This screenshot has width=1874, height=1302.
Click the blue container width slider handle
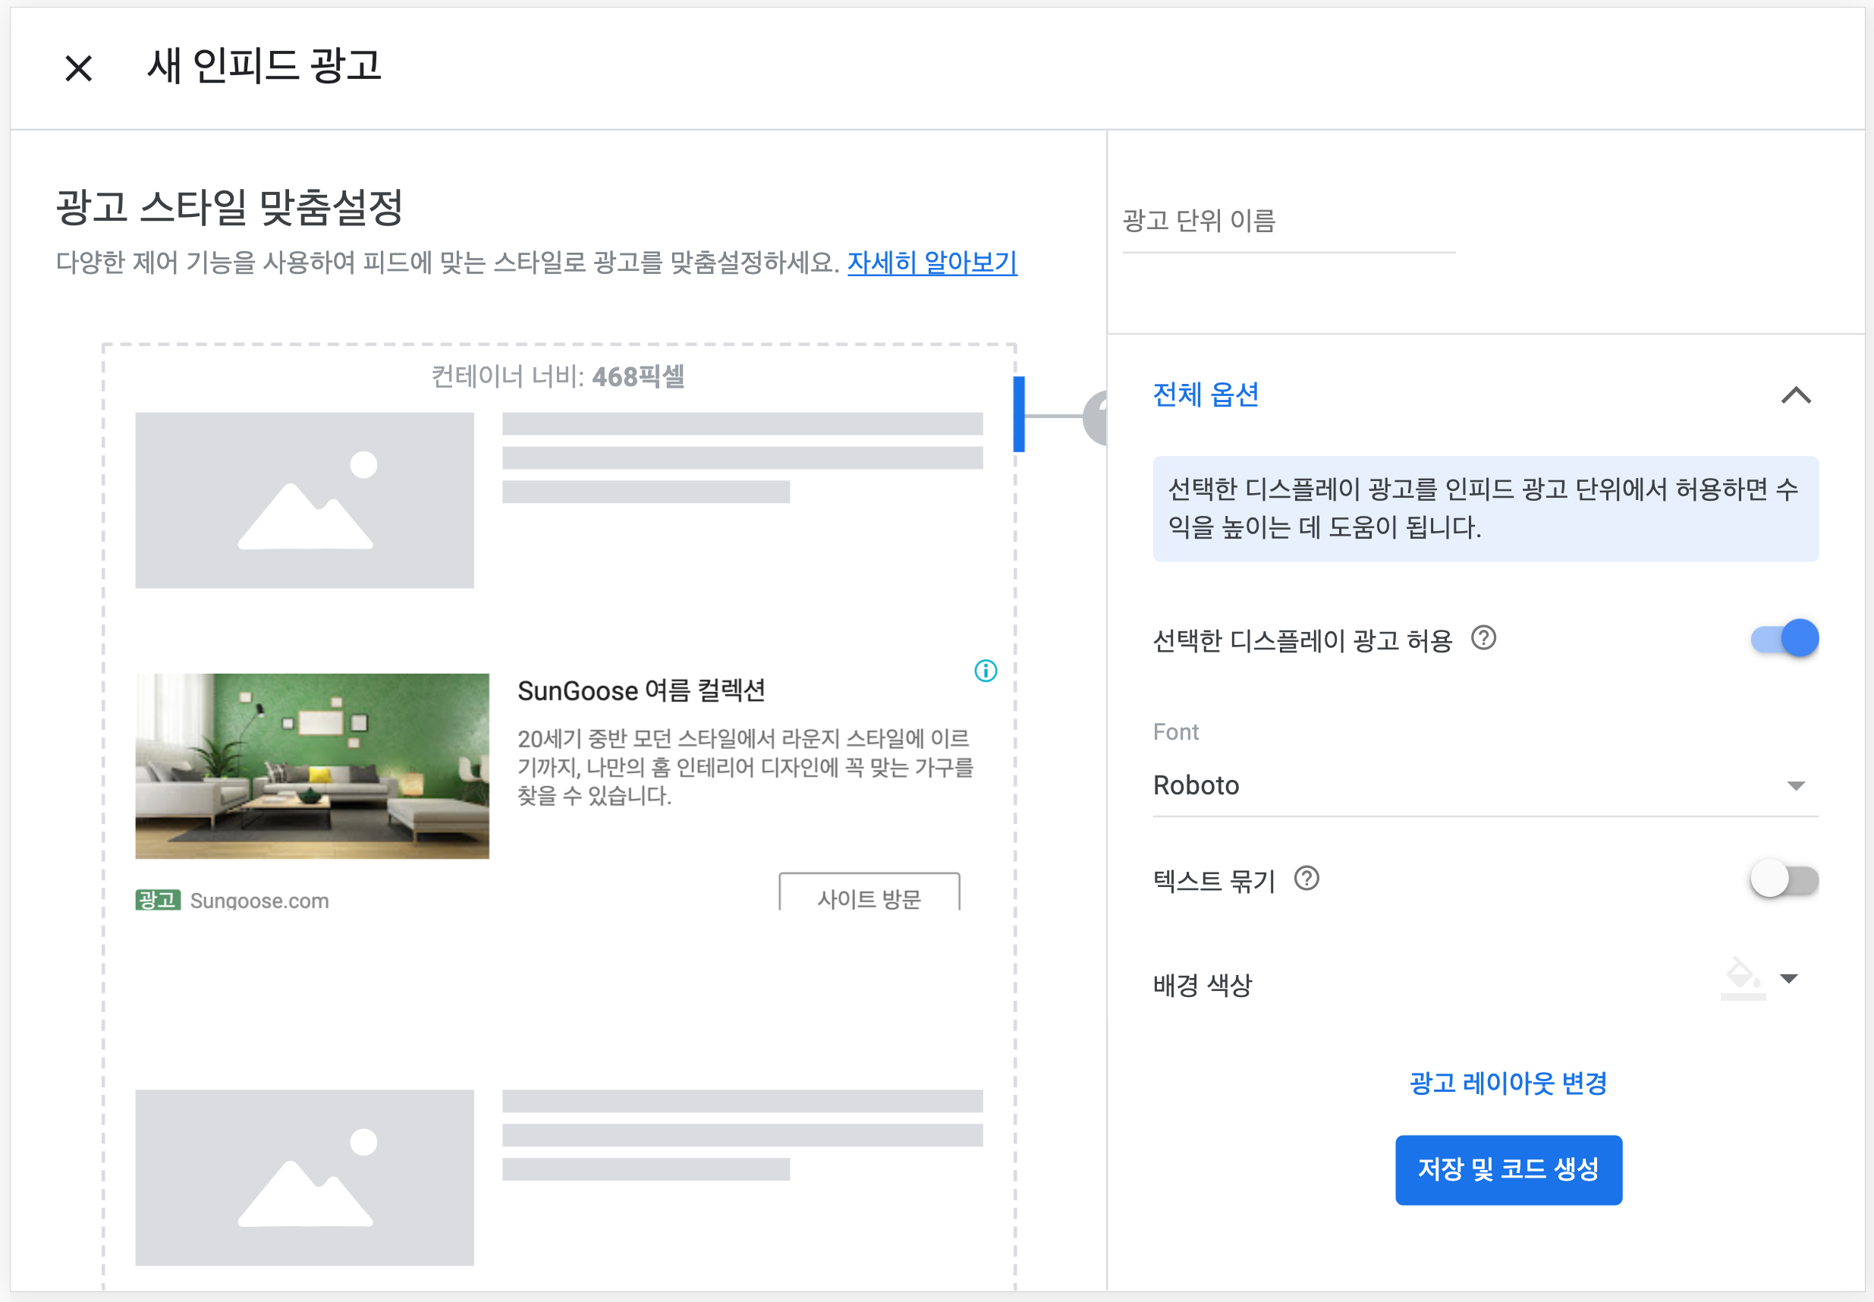coord(1018,414)
